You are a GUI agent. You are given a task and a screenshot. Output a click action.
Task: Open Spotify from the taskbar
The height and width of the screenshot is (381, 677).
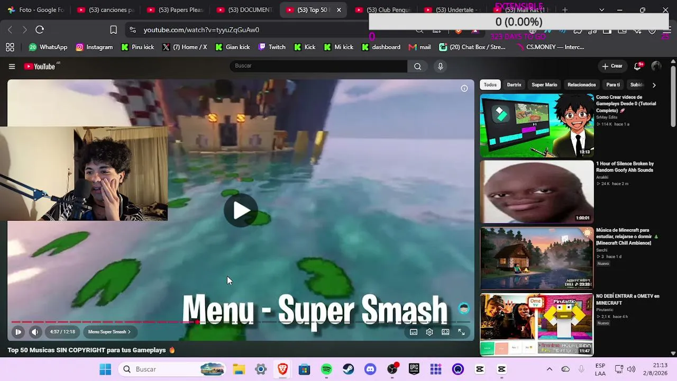[x=326, y=369]
